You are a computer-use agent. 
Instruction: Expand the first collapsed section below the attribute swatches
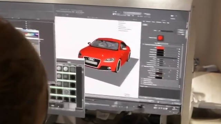142,79
